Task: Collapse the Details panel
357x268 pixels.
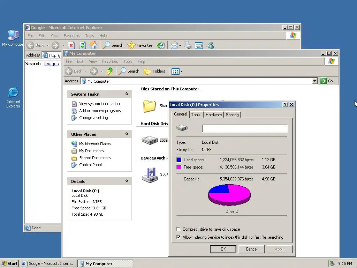Action: (x=127, y=181)
